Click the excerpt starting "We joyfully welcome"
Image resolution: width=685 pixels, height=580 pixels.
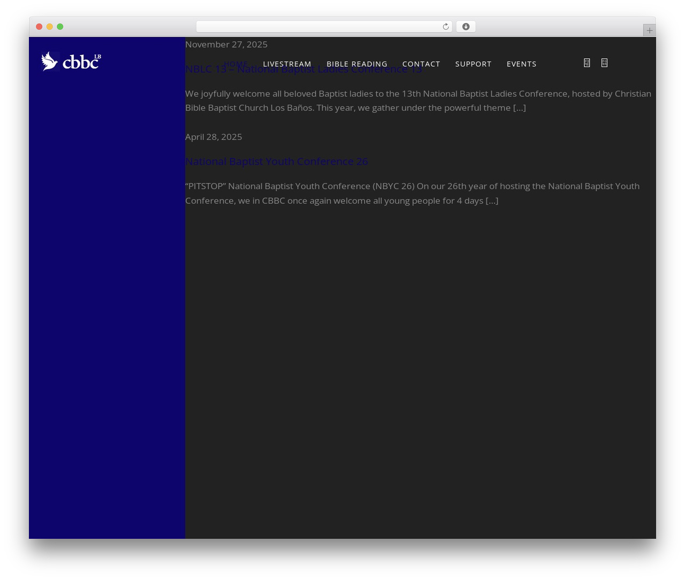418,101
